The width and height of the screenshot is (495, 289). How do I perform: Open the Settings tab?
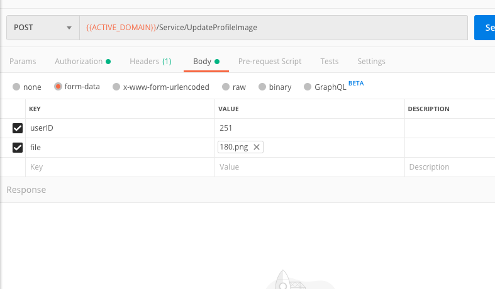pyautogui.click(x=371, y=61)
